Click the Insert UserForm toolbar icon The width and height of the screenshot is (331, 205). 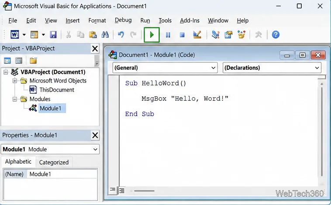point(34,34)
